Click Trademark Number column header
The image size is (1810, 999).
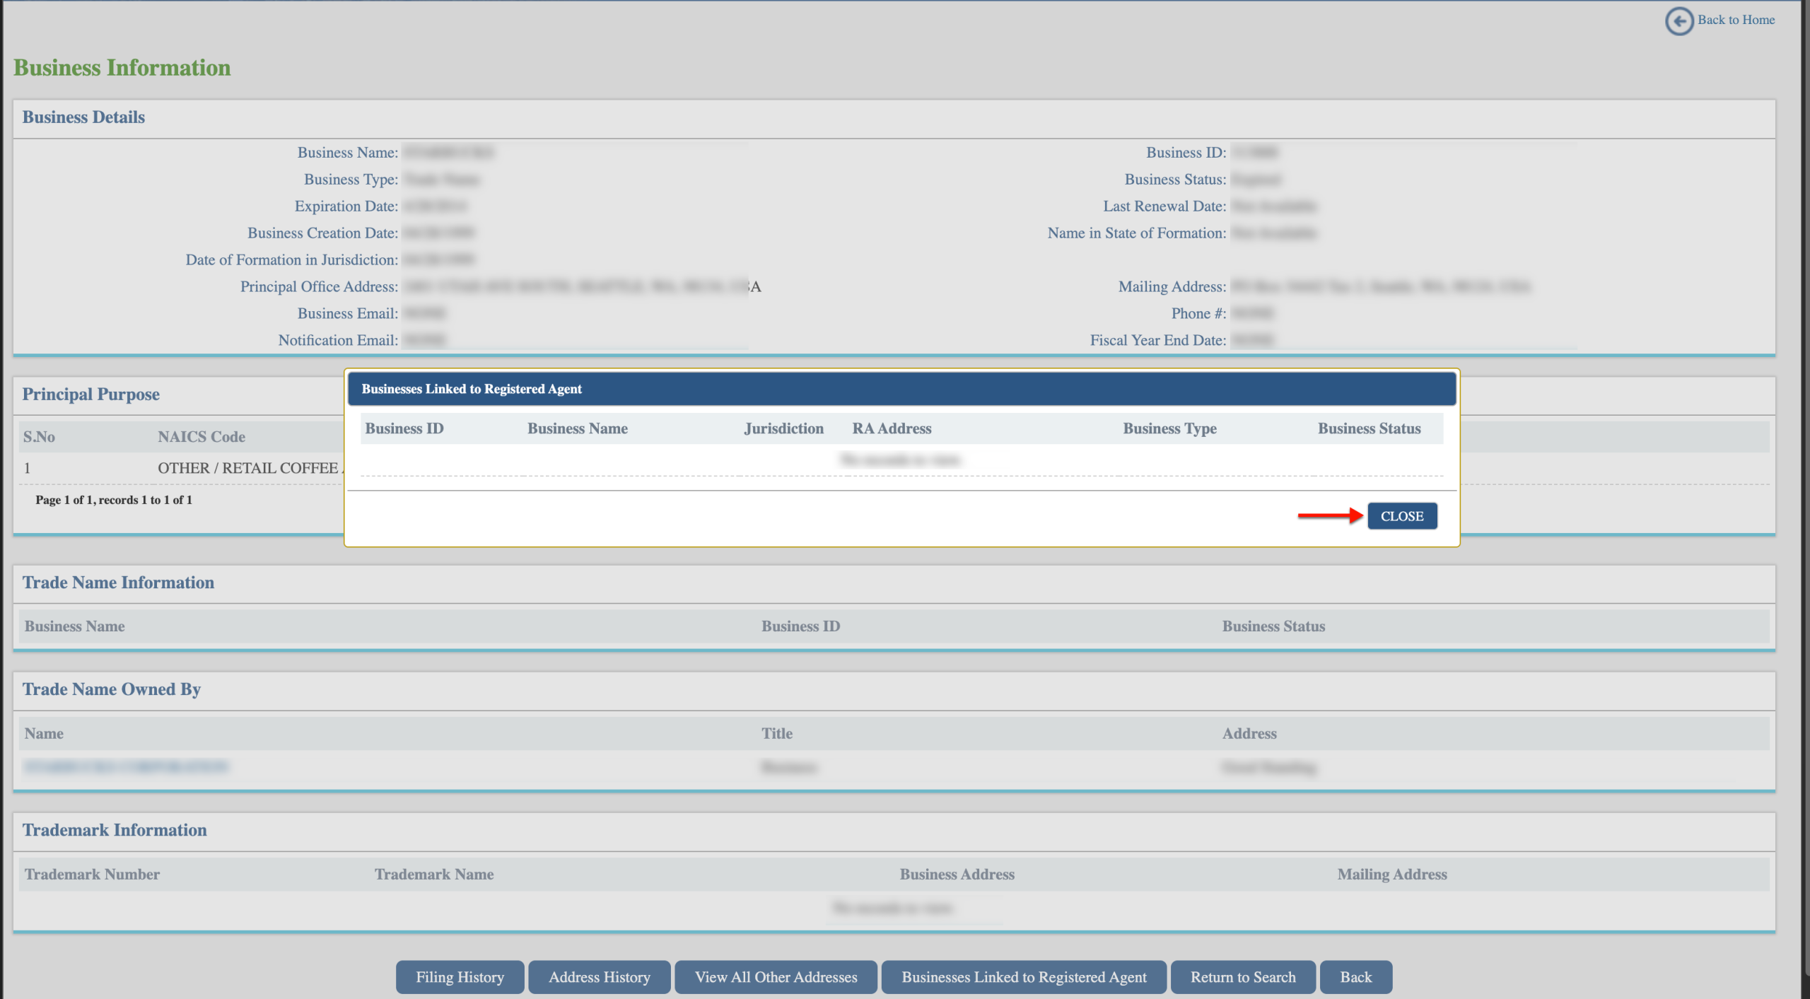[93, 875]
